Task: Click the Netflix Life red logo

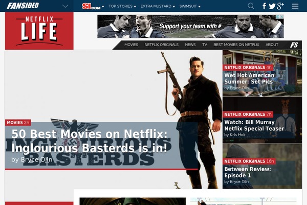Action: (x=39, y=31)
